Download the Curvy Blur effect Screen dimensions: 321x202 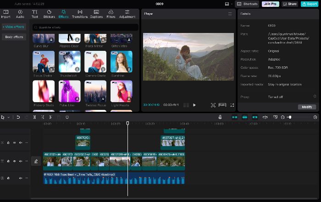(x=51, y=39)
